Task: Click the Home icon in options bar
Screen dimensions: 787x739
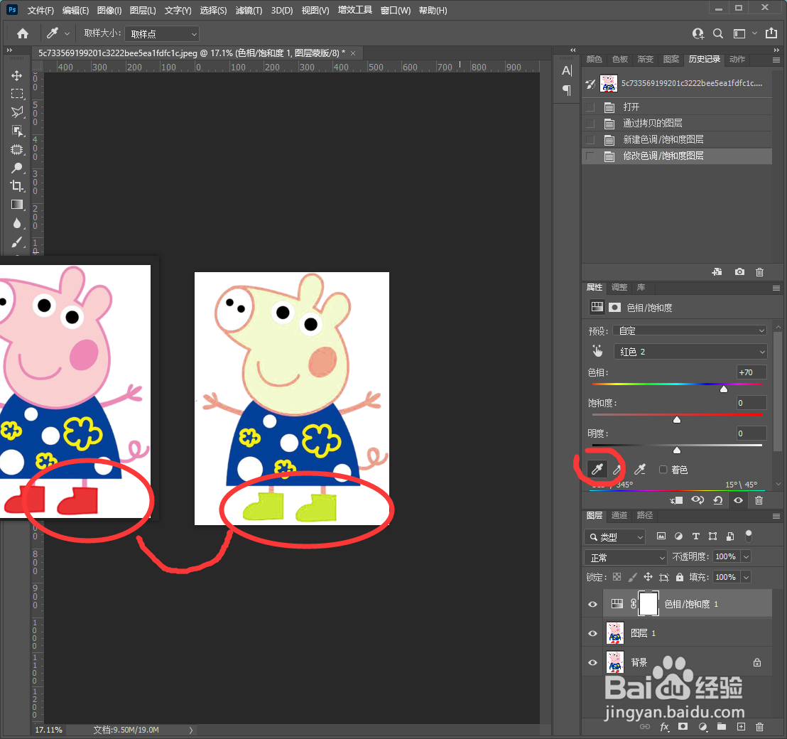Action: click(x=23, y=33)
